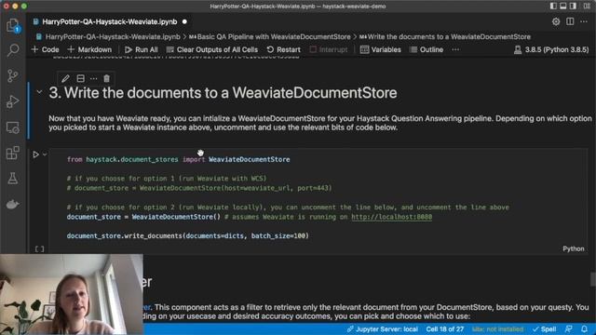This screenshot has height=335, width=596.
Task: Select kernel 3.8.5 (Python 3.8.5)
Action: click(x=551, y=49)
